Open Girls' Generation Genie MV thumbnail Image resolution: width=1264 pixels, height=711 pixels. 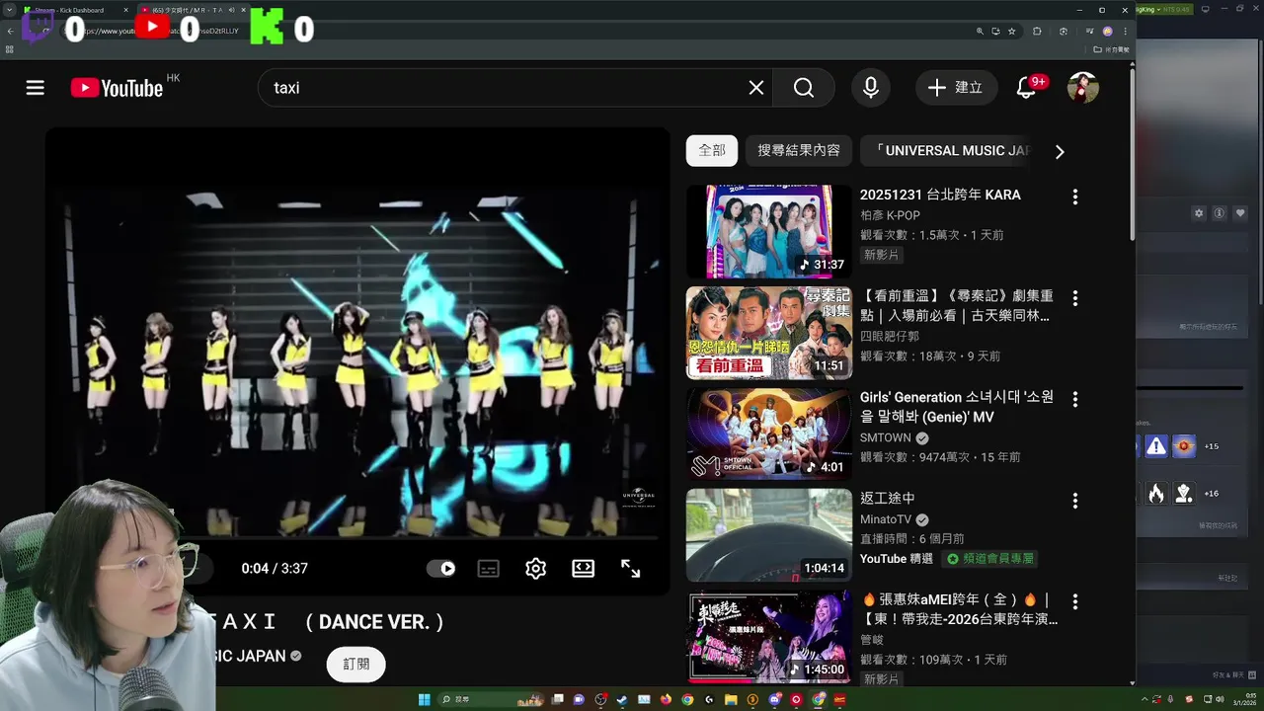769,434
